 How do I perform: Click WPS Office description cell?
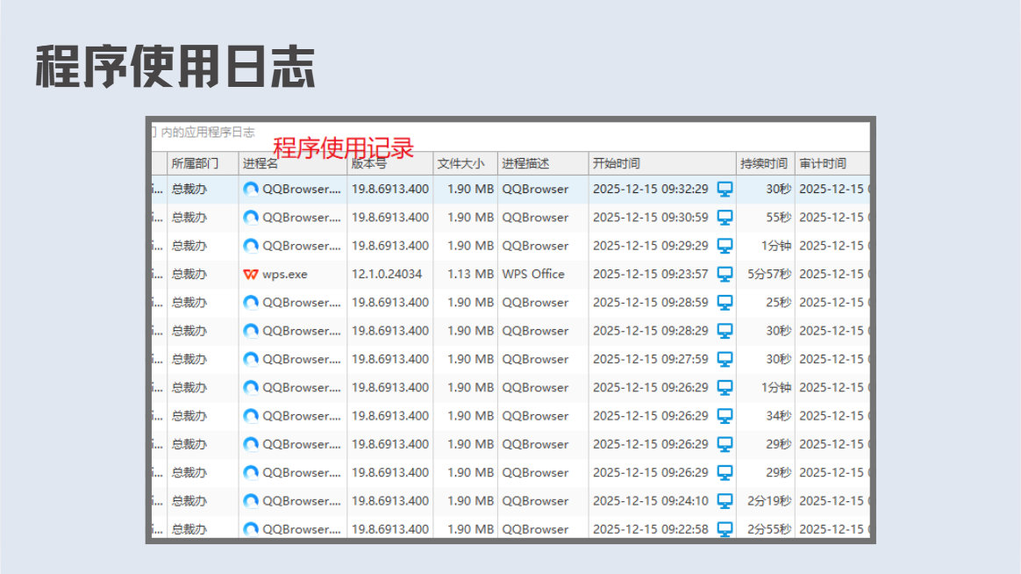tap(533, 275)
